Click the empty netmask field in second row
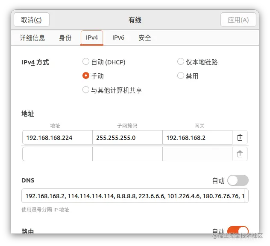The width and height of the screenshot is (270, 246). [x=127, y=154]
